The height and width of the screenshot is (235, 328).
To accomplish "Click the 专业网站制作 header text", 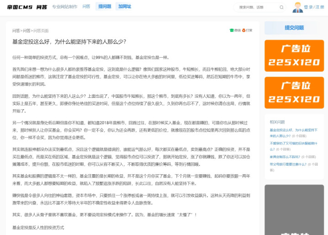I will (x=64, y=7).
